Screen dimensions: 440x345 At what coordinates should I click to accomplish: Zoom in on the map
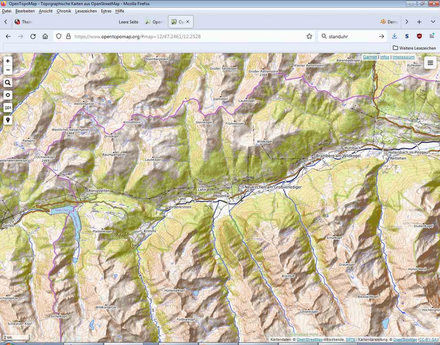pyautogui.click(x=8, y=61)
